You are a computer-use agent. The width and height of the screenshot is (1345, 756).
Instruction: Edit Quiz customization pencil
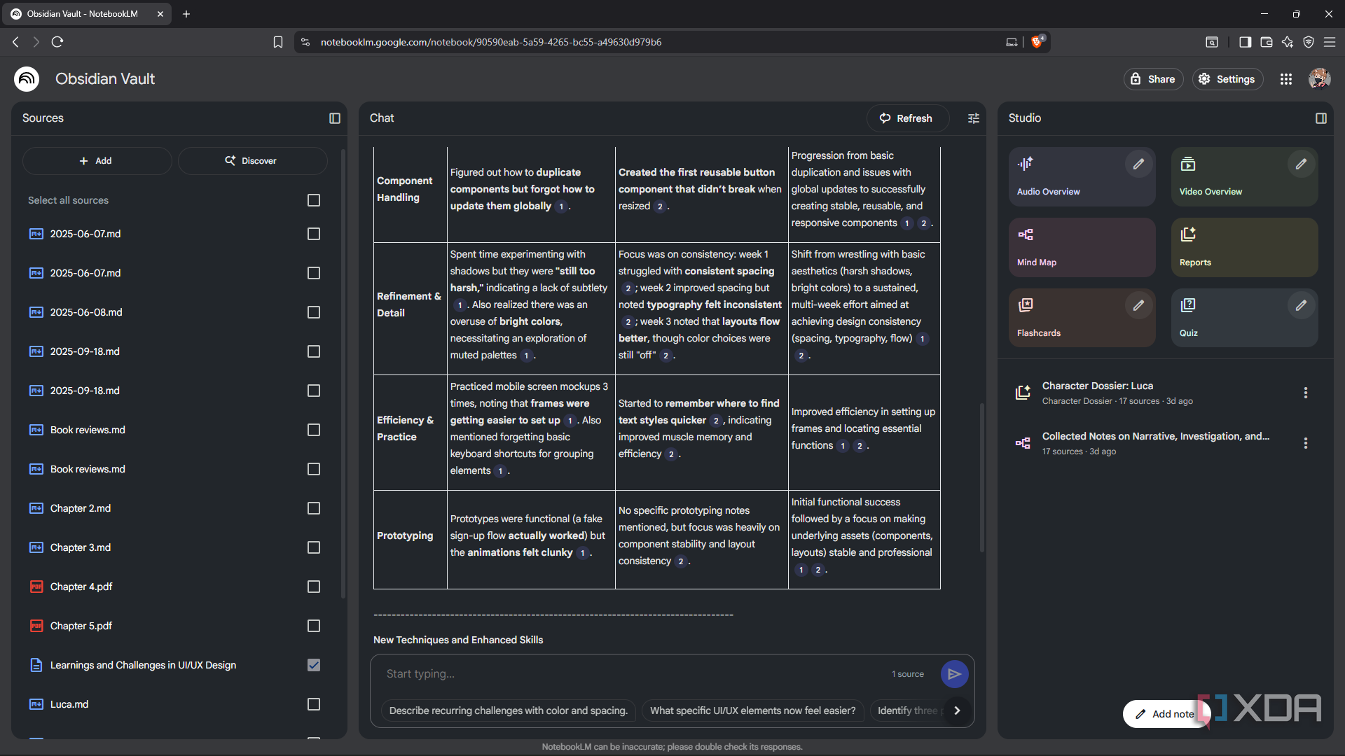click(x=1301, y=305)
